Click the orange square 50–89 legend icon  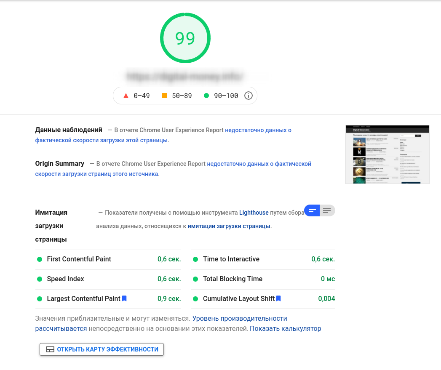(164, 96)
